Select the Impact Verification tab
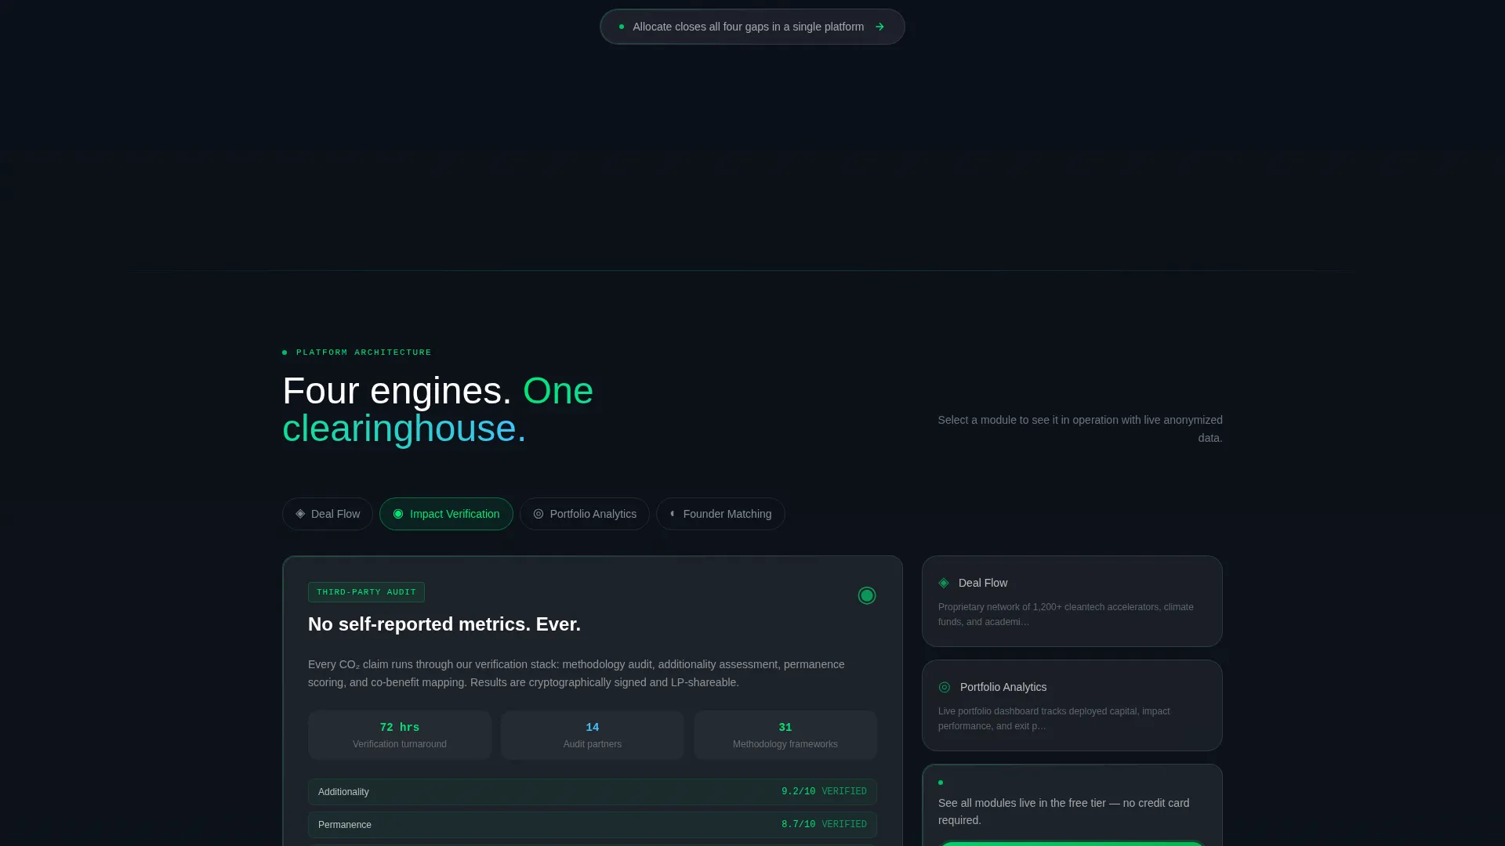This screenshot has width=1505, height=846. 446,514
